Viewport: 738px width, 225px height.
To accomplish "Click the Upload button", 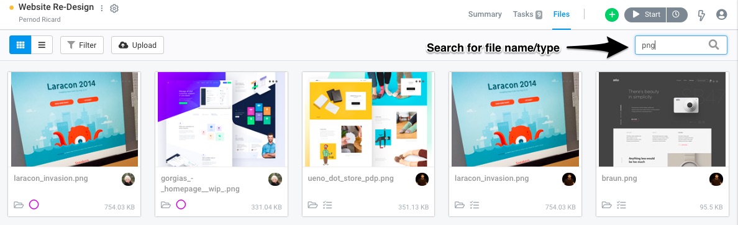I will [137, 45].
